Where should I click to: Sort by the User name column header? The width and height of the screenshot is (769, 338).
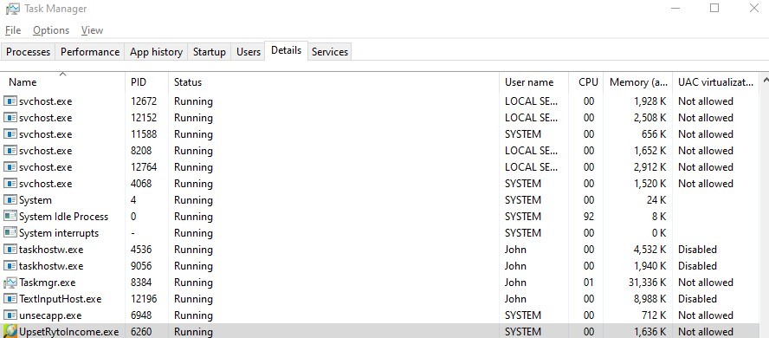pos(533,82)
